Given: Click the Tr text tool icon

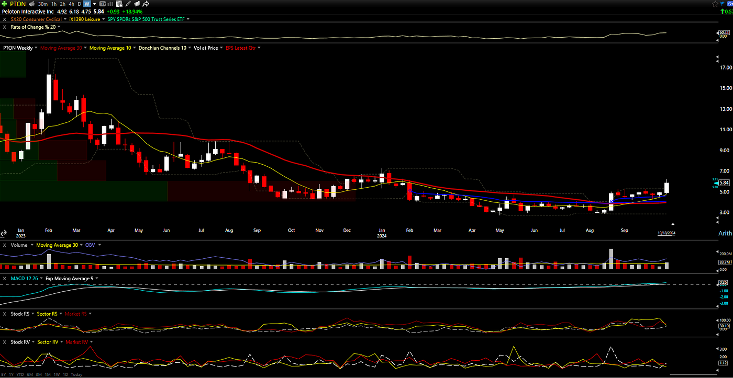Looking at the screenshot, I should (x=103, y=4).
